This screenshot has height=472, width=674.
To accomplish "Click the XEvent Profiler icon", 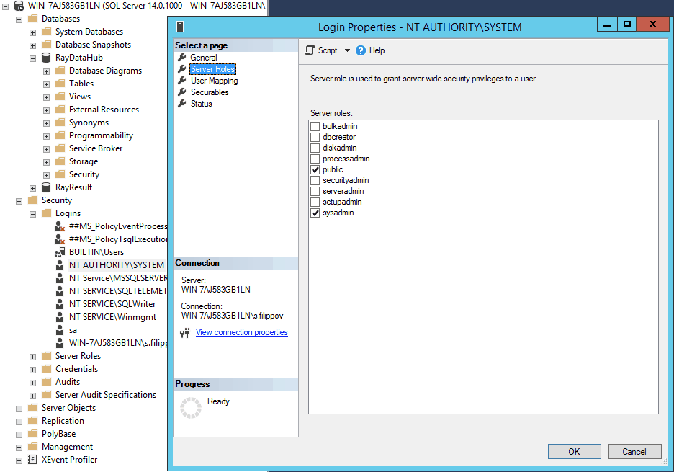I will (32, 460).
